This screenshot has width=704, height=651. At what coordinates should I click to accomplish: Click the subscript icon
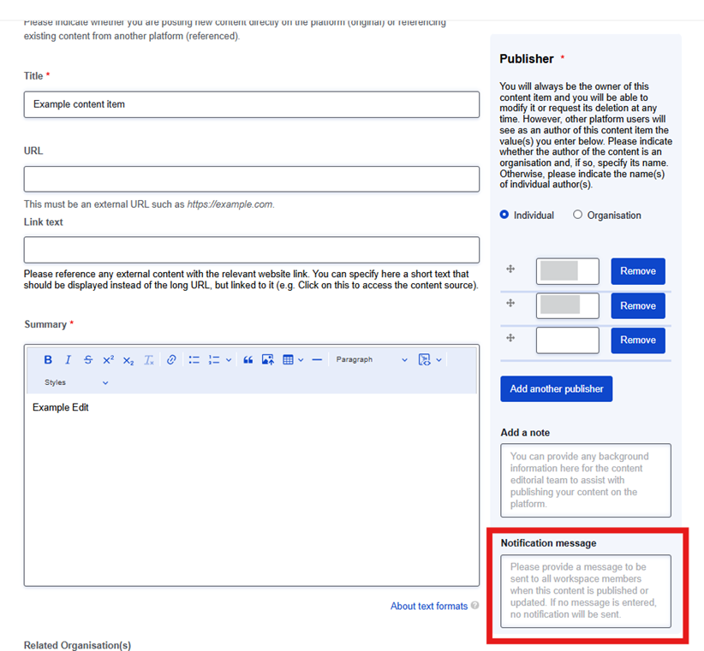point(128,360)
